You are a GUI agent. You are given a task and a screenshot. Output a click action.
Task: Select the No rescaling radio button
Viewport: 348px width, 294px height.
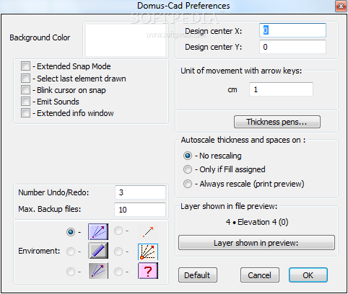pyautogui.click(x=188, y=156)
